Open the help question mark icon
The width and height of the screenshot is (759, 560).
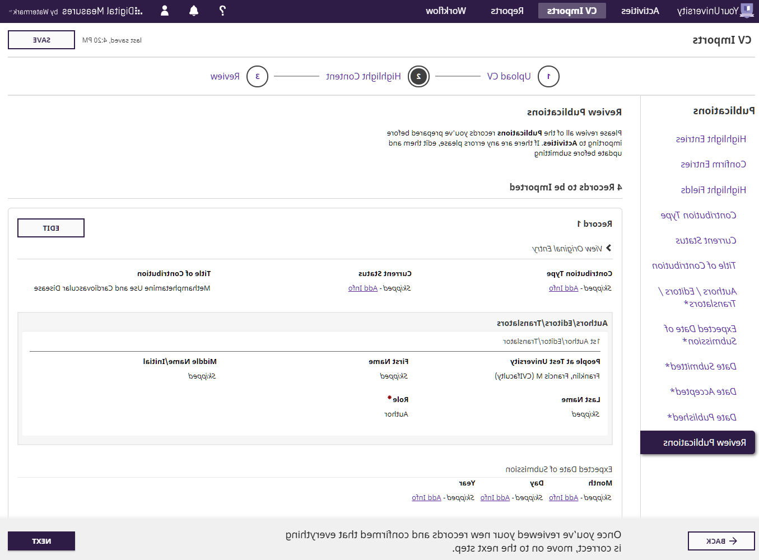[x=222, y=11]
